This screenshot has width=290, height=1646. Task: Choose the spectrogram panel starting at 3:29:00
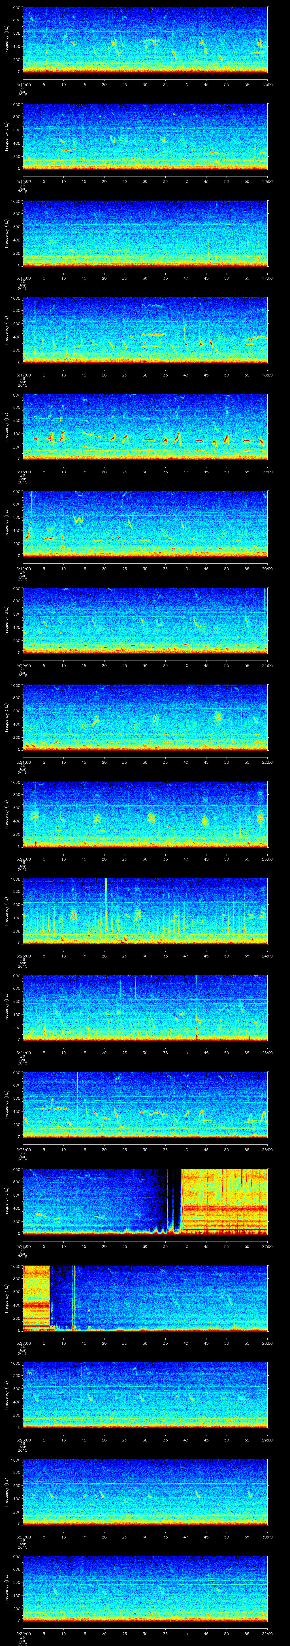coord(145,1492)
